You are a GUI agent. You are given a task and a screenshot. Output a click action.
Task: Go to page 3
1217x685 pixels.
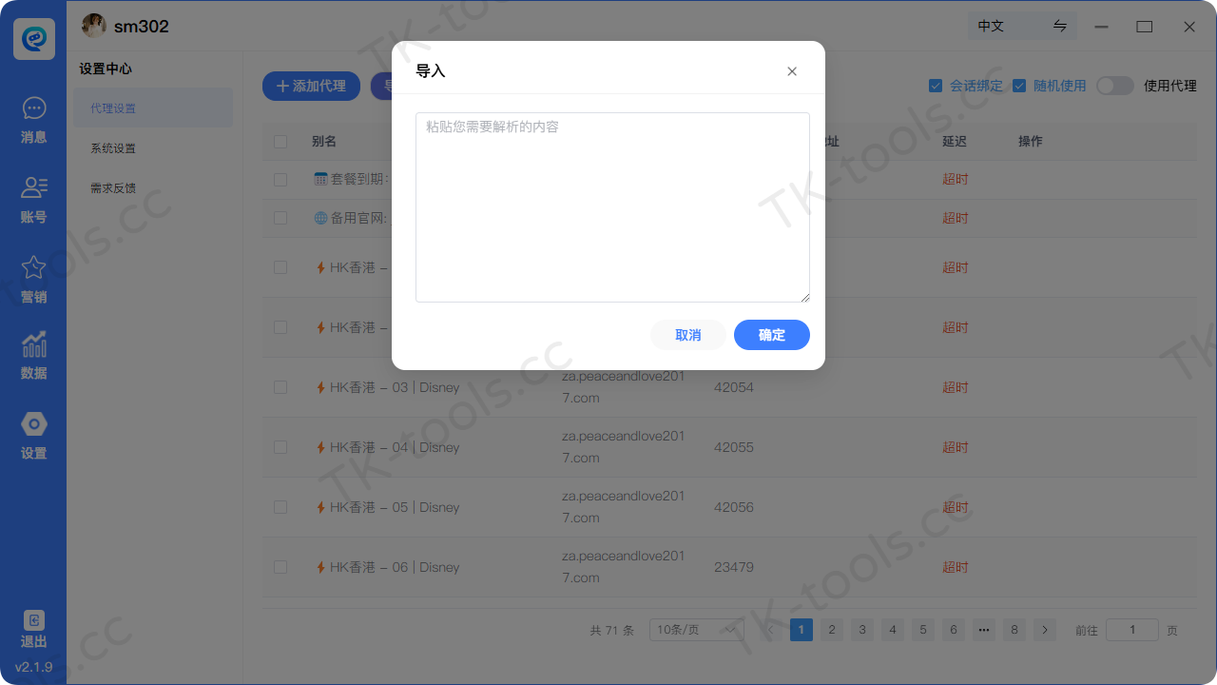click(862, 630)
